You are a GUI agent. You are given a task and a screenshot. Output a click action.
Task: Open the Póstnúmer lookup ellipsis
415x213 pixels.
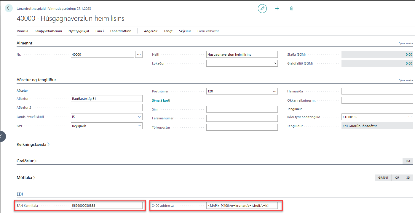(274, 91)
